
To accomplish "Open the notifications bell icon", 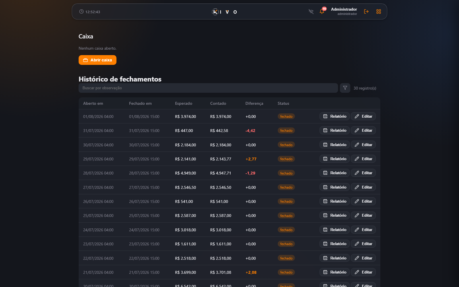I will point(322,11).
